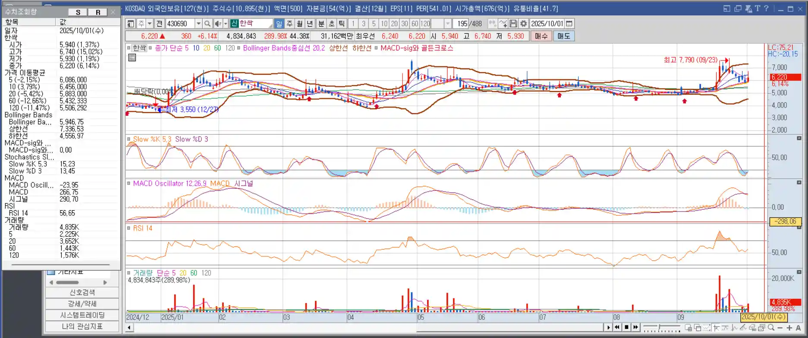The image size is (808, 338).
Task: Open 신호검색 tab in sidebar
Action: (x=82, y=293)
